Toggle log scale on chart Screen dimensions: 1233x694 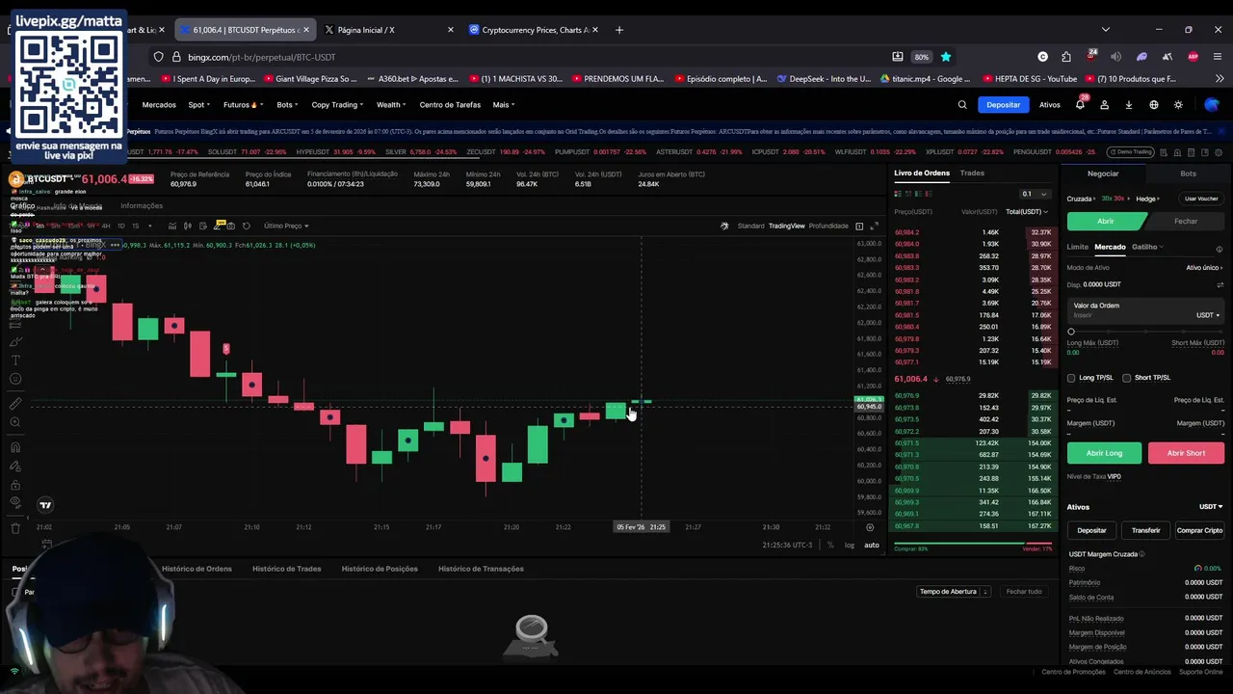coord(850,546)
